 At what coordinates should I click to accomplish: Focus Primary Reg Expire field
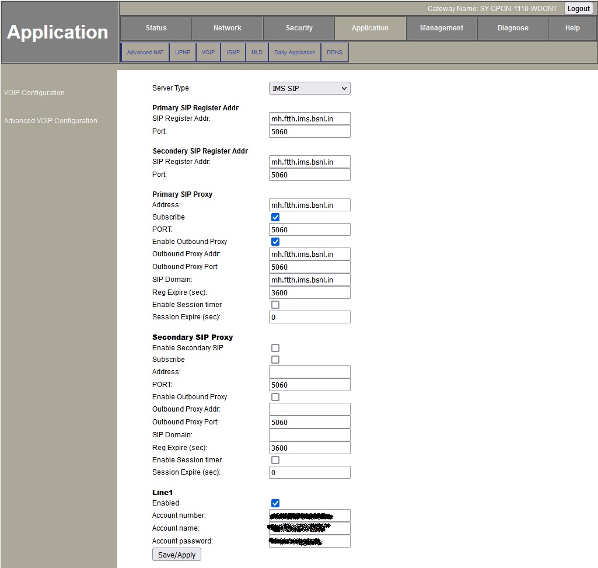click(309, 293)
